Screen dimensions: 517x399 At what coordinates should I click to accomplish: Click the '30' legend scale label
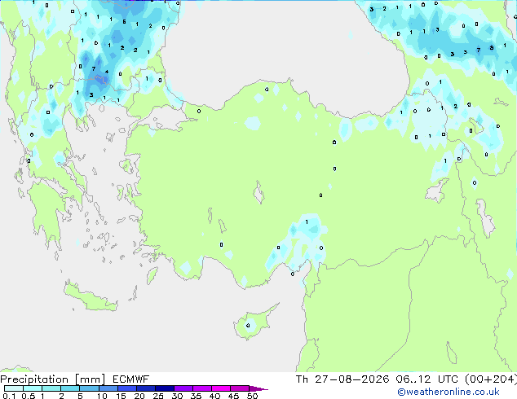pyautogui.click(x=177, y=396)
